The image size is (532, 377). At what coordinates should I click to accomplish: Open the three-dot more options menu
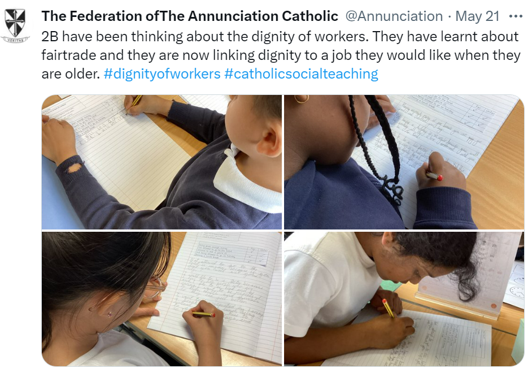click(516, 16)
